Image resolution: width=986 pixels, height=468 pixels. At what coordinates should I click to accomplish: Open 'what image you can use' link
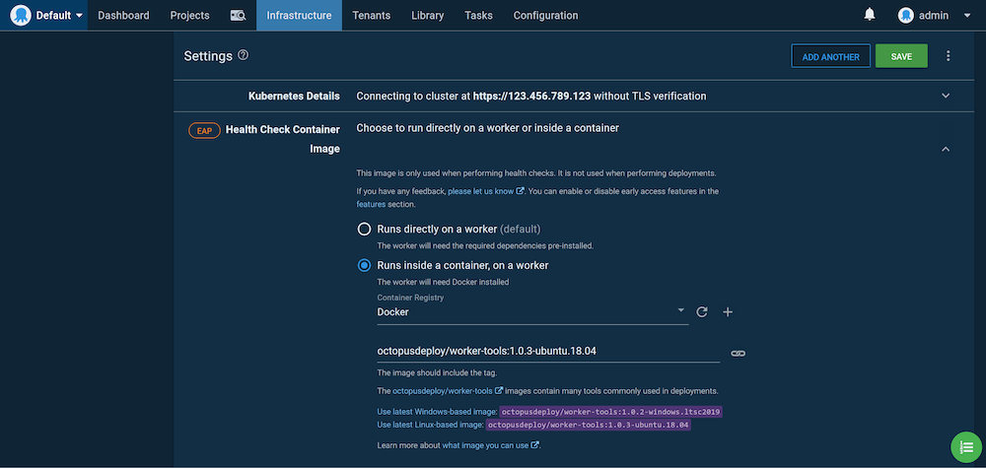click(x=485, y=445)
